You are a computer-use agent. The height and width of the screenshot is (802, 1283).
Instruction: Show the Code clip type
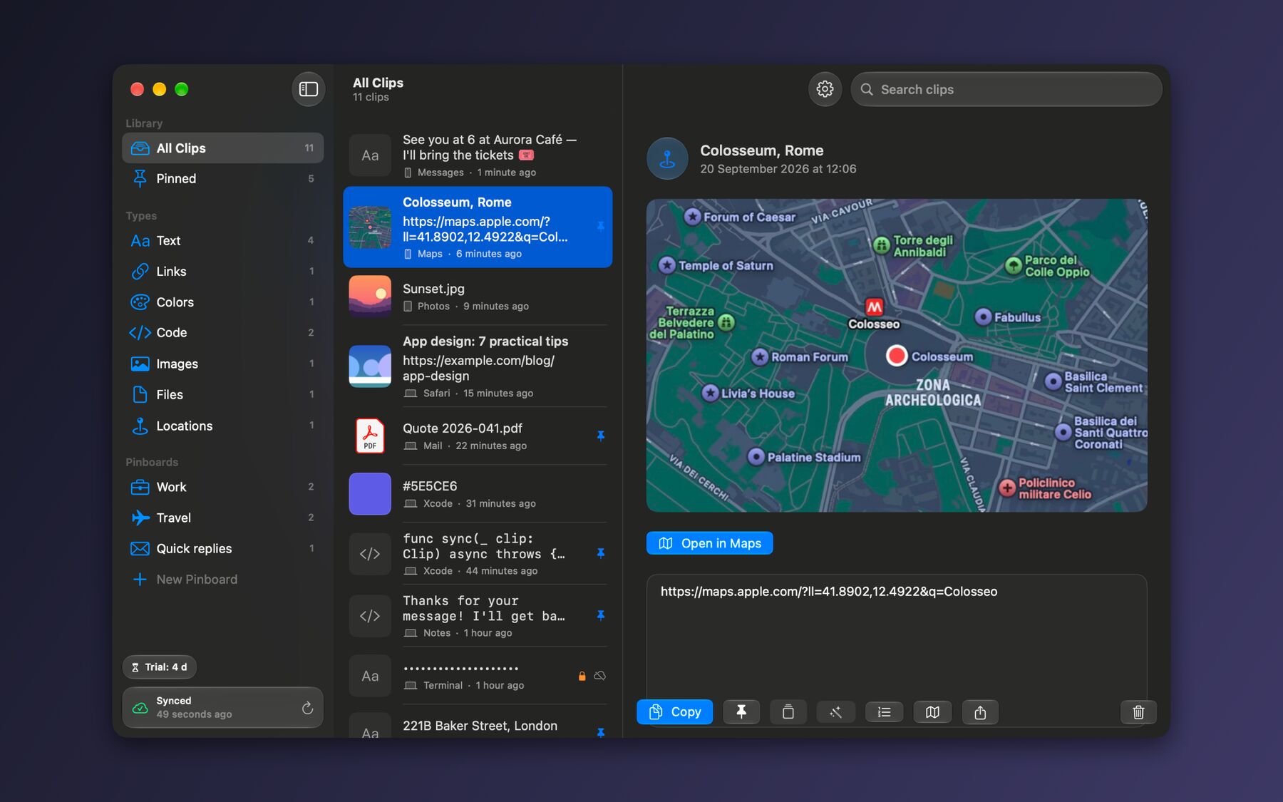(x=223, y=333)
